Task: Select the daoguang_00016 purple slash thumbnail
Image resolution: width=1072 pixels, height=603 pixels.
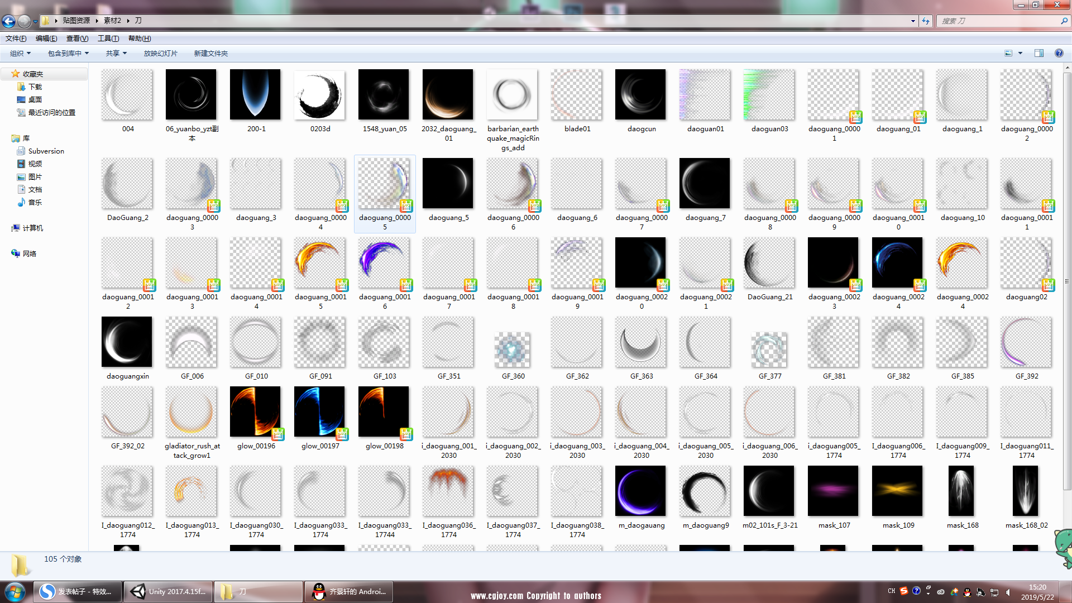Action: 384,262
